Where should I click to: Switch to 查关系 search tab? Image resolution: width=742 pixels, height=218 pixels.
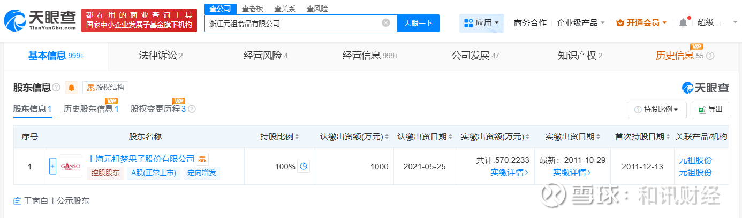click(285, 9)
